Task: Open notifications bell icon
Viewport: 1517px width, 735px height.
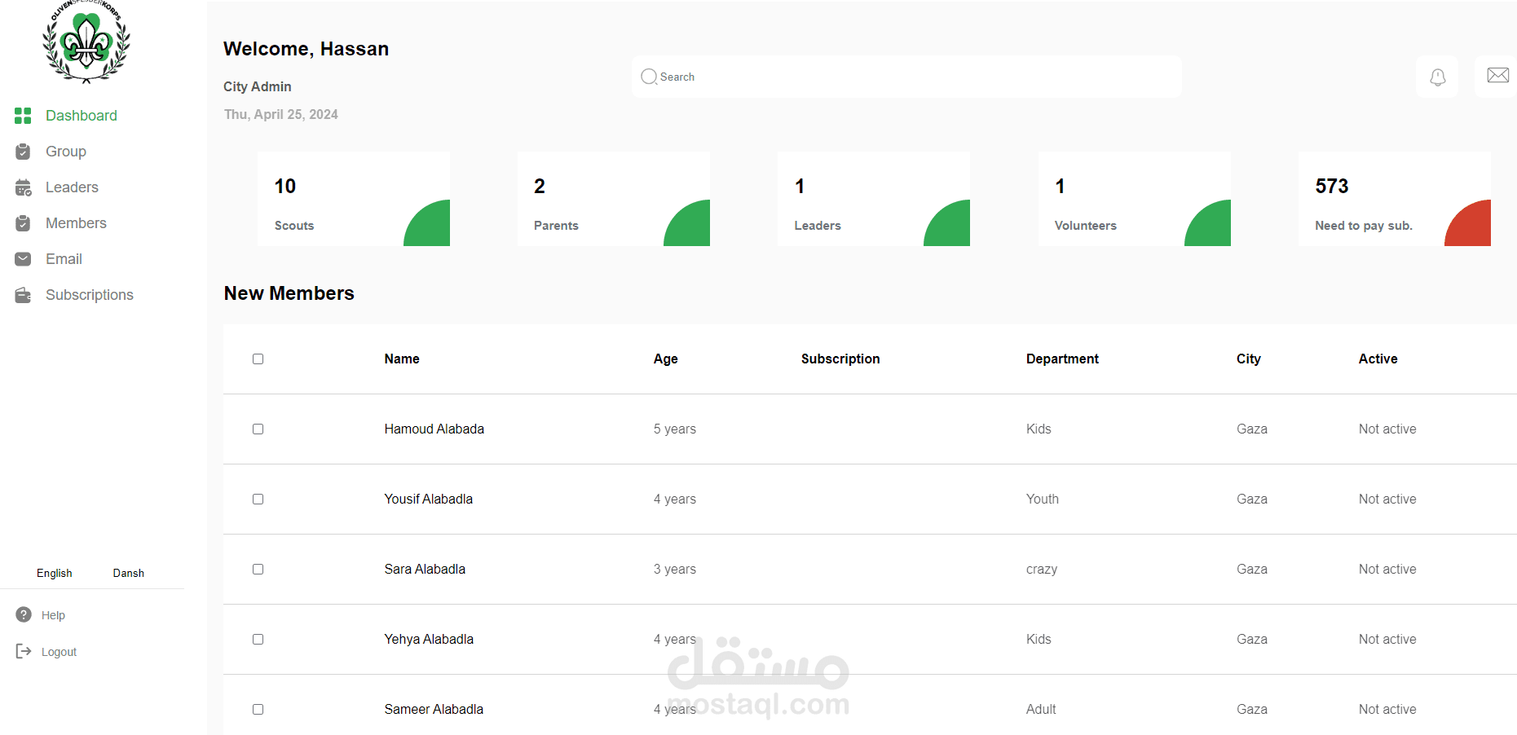Action: [1438, 77]
